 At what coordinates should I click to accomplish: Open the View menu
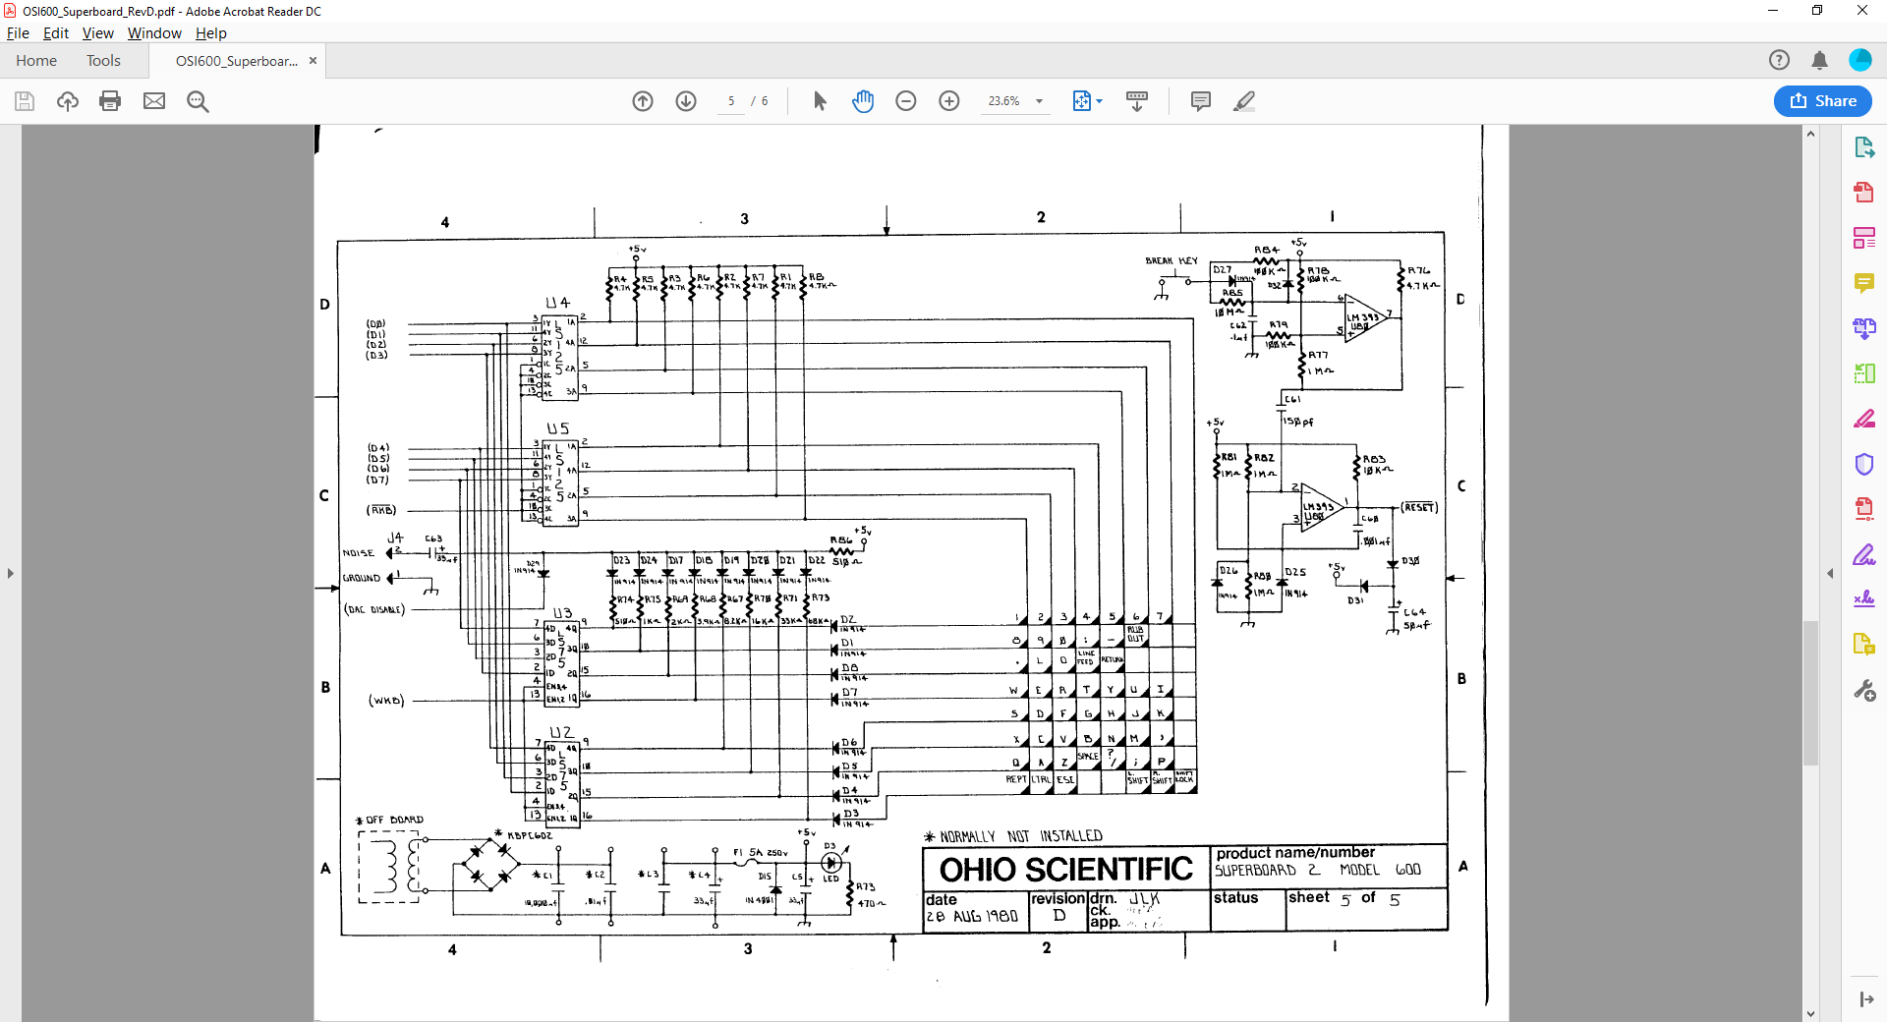(x=97, y=32)
